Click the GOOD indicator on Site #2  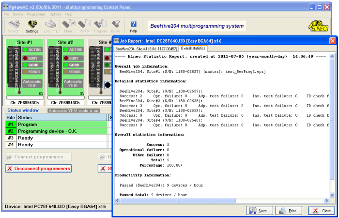coord(73,65)
